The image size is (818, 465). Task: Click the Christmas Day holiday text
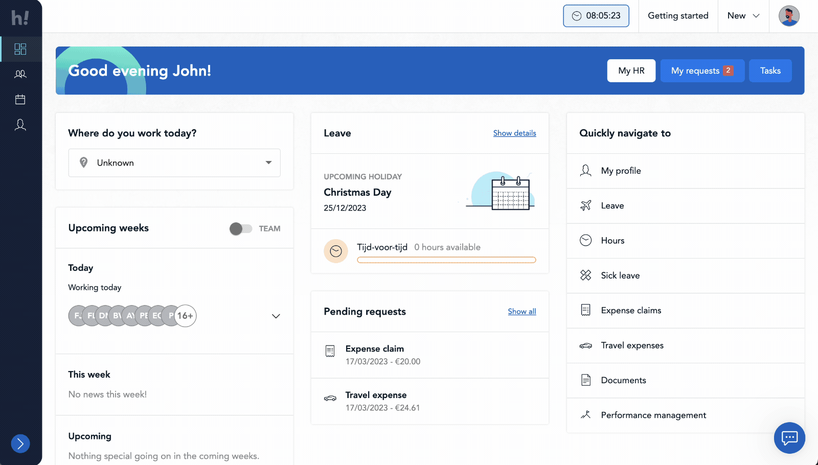[357, 192]
